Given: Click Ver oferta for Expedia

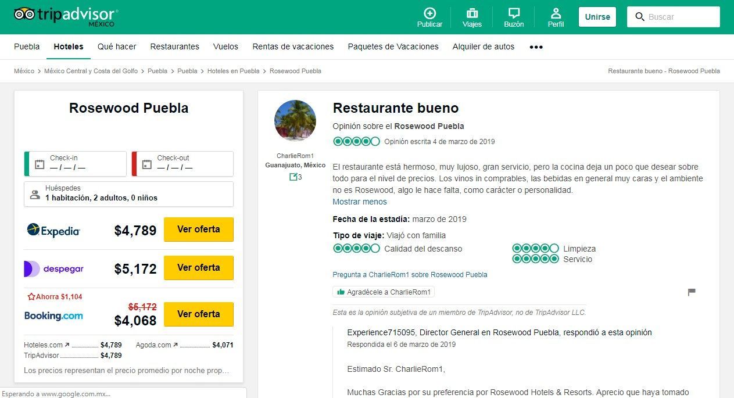Looking at the screenshot, I should tap(199, 230).
